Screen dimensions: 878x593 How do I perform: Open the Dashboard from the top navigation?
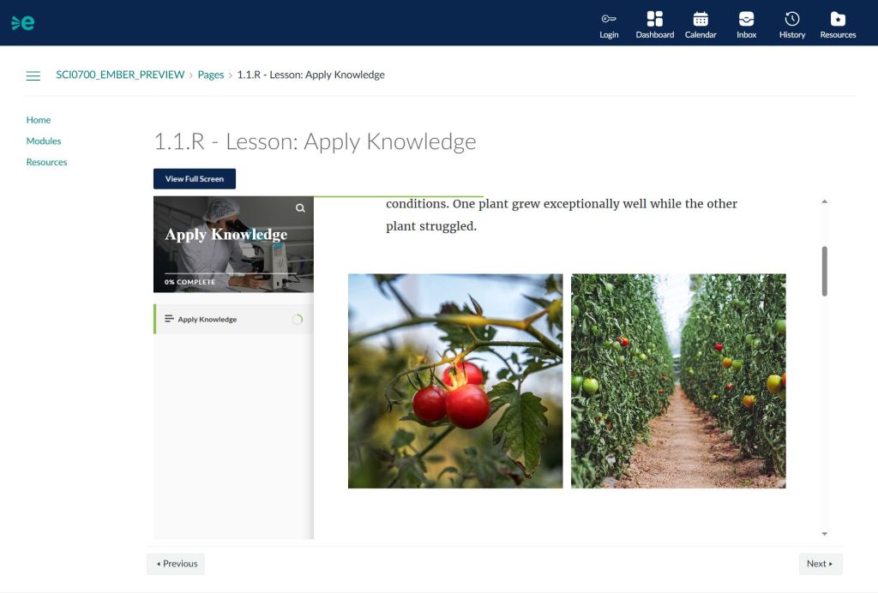pyautogui.click(x=654, y=23)
